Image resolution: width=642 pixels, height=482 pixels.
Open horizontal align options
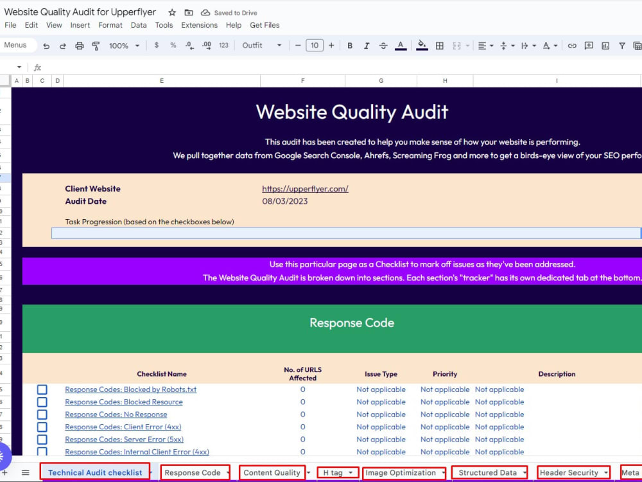coord(485,46)
